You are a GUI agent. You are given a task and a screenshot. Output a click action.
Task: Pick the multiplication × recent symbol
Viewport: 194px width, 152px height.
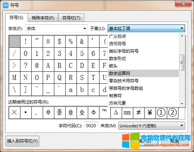[x=14, y=112]
